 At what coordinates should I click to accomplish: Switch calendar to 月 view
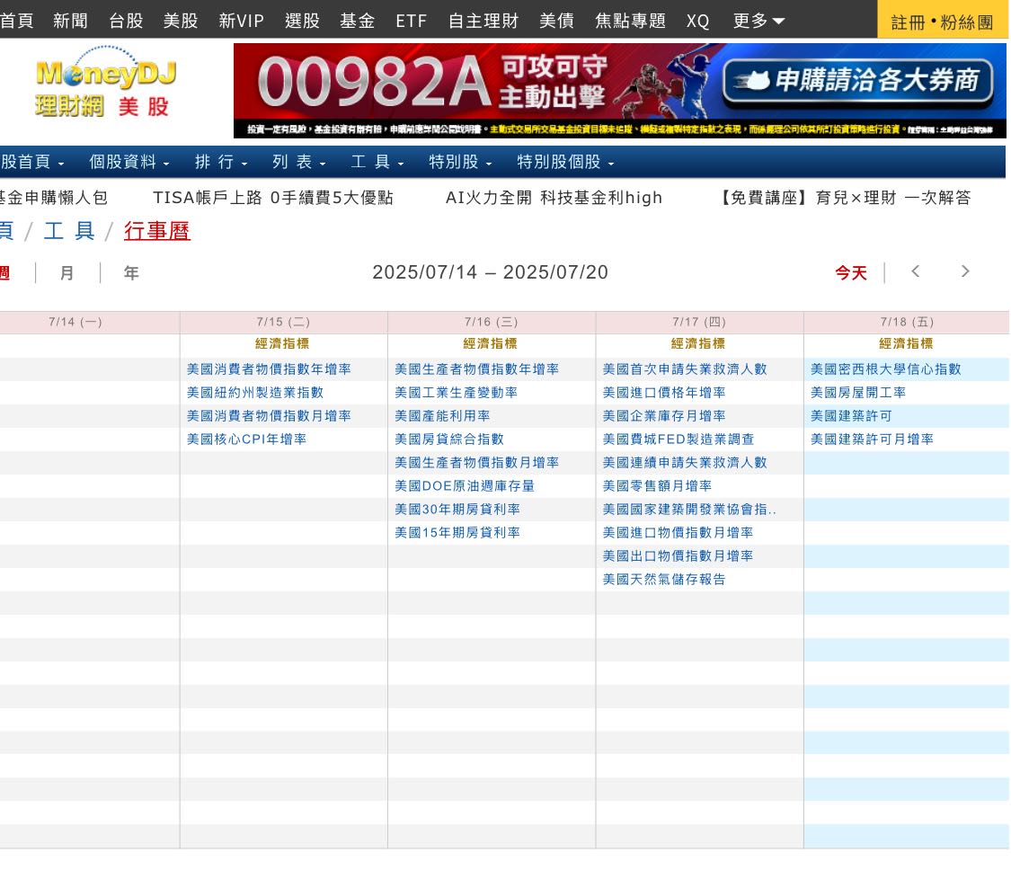coord(67,273)
